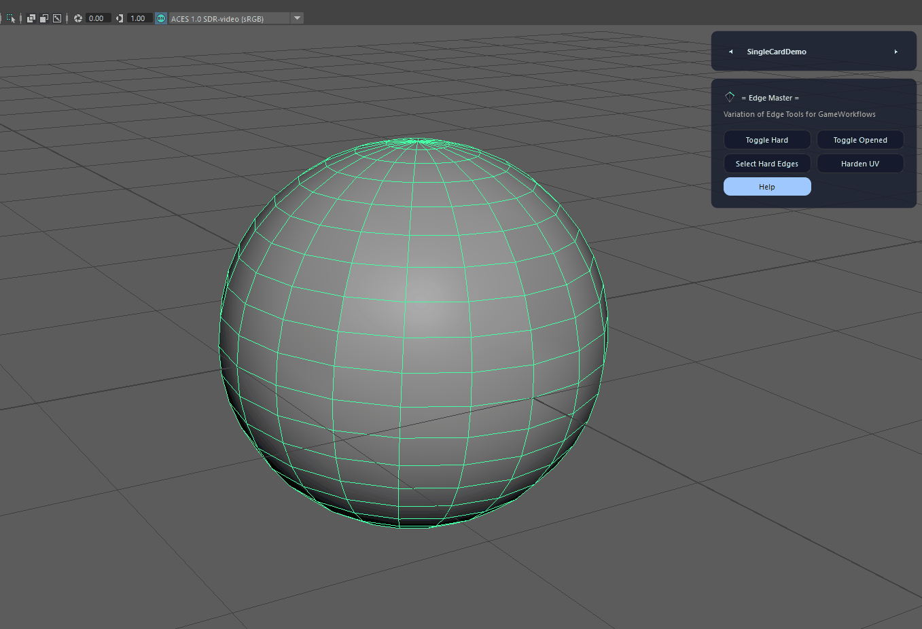Click the Harden UV button
The height and width of the screenshot is (629, 922).
tap(860, 164)
